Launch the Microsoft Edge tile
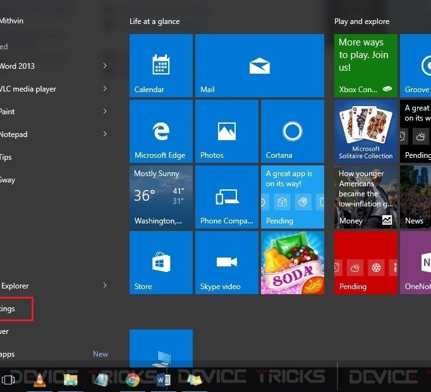This screenshot has height=392, width=431. (161, 131)
